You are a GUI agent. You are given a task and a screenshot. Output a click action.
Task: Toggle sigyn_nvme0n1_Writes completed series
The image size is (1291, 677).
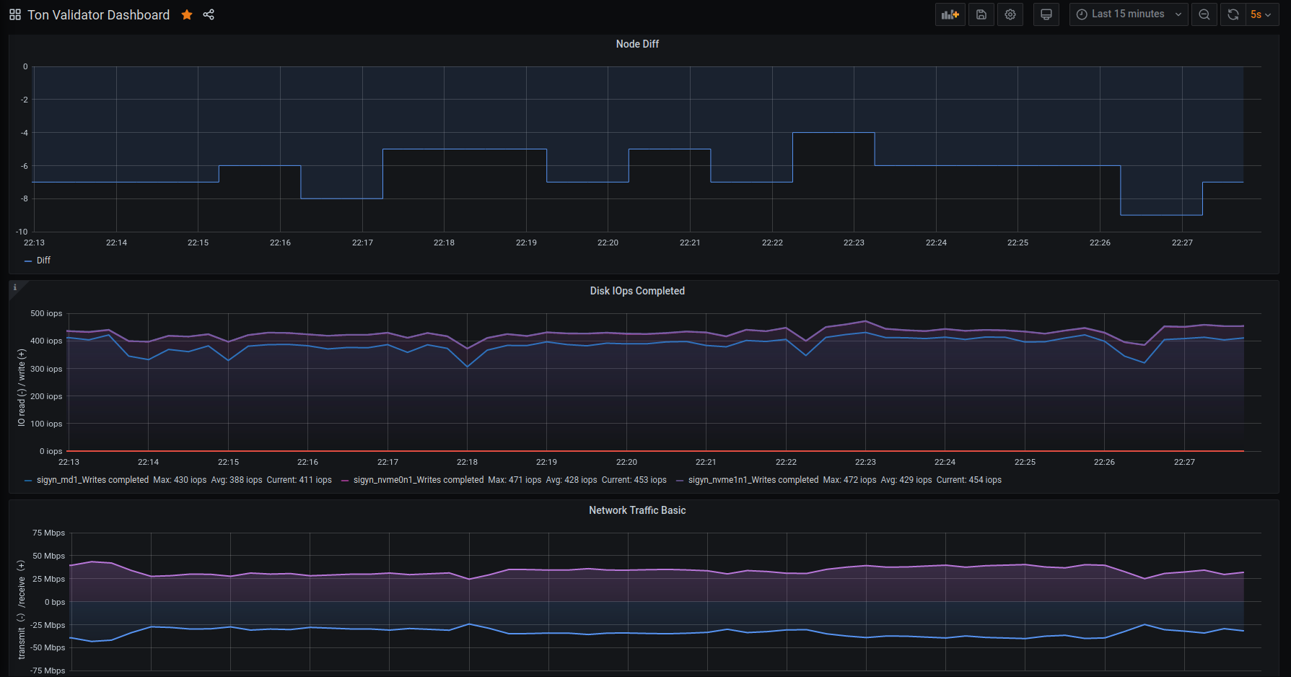(419, 480)
